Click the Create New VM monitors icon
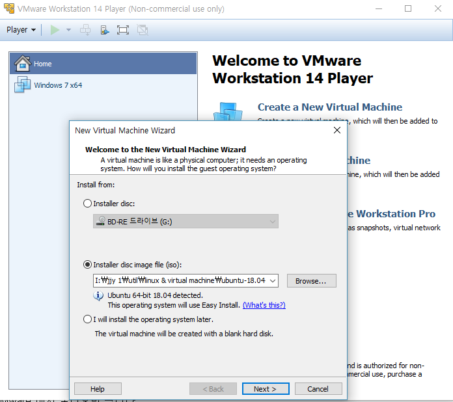453x402 pixels. coord(228,111)
